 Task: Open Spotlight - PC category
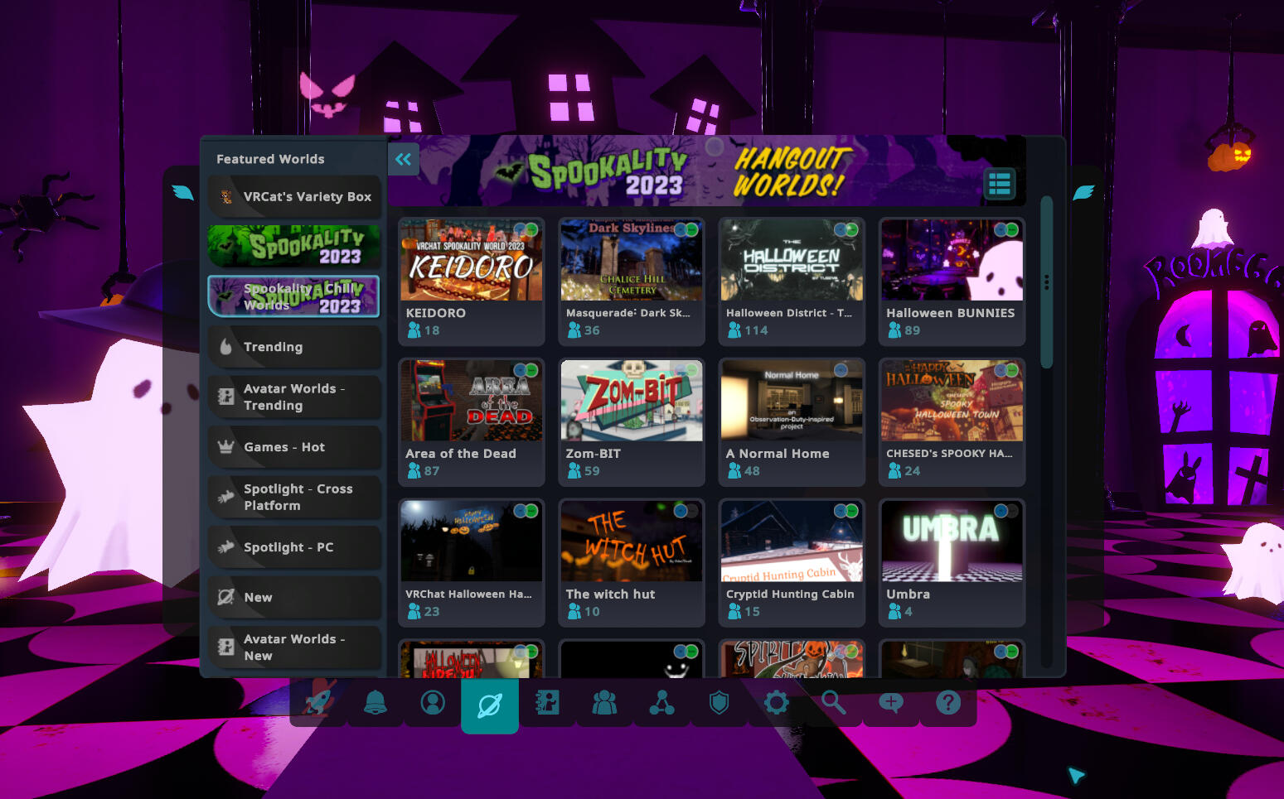coord(294,547)
